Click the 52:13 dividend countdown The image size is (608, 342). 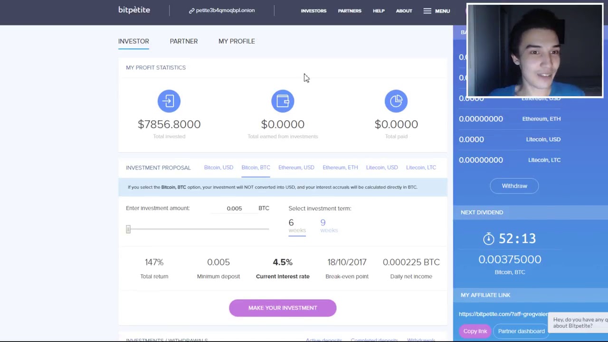pos(517,238)
